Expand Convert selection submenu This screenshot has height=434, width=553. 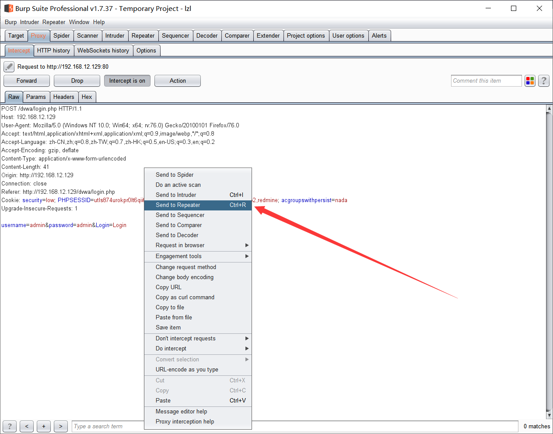[x=198, y=359]
